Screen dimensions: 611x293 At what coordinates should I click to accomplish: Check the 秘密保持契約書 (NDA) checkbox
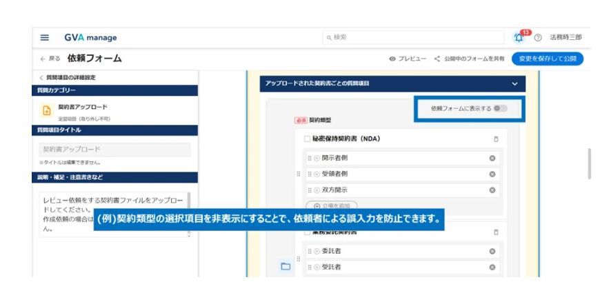(307, 139)
